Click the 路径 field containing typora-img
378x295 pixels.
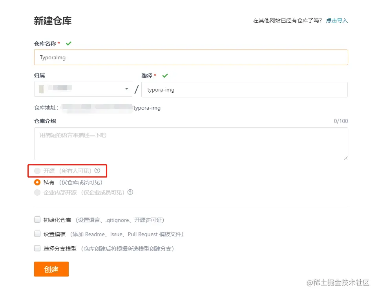(245, 90)
